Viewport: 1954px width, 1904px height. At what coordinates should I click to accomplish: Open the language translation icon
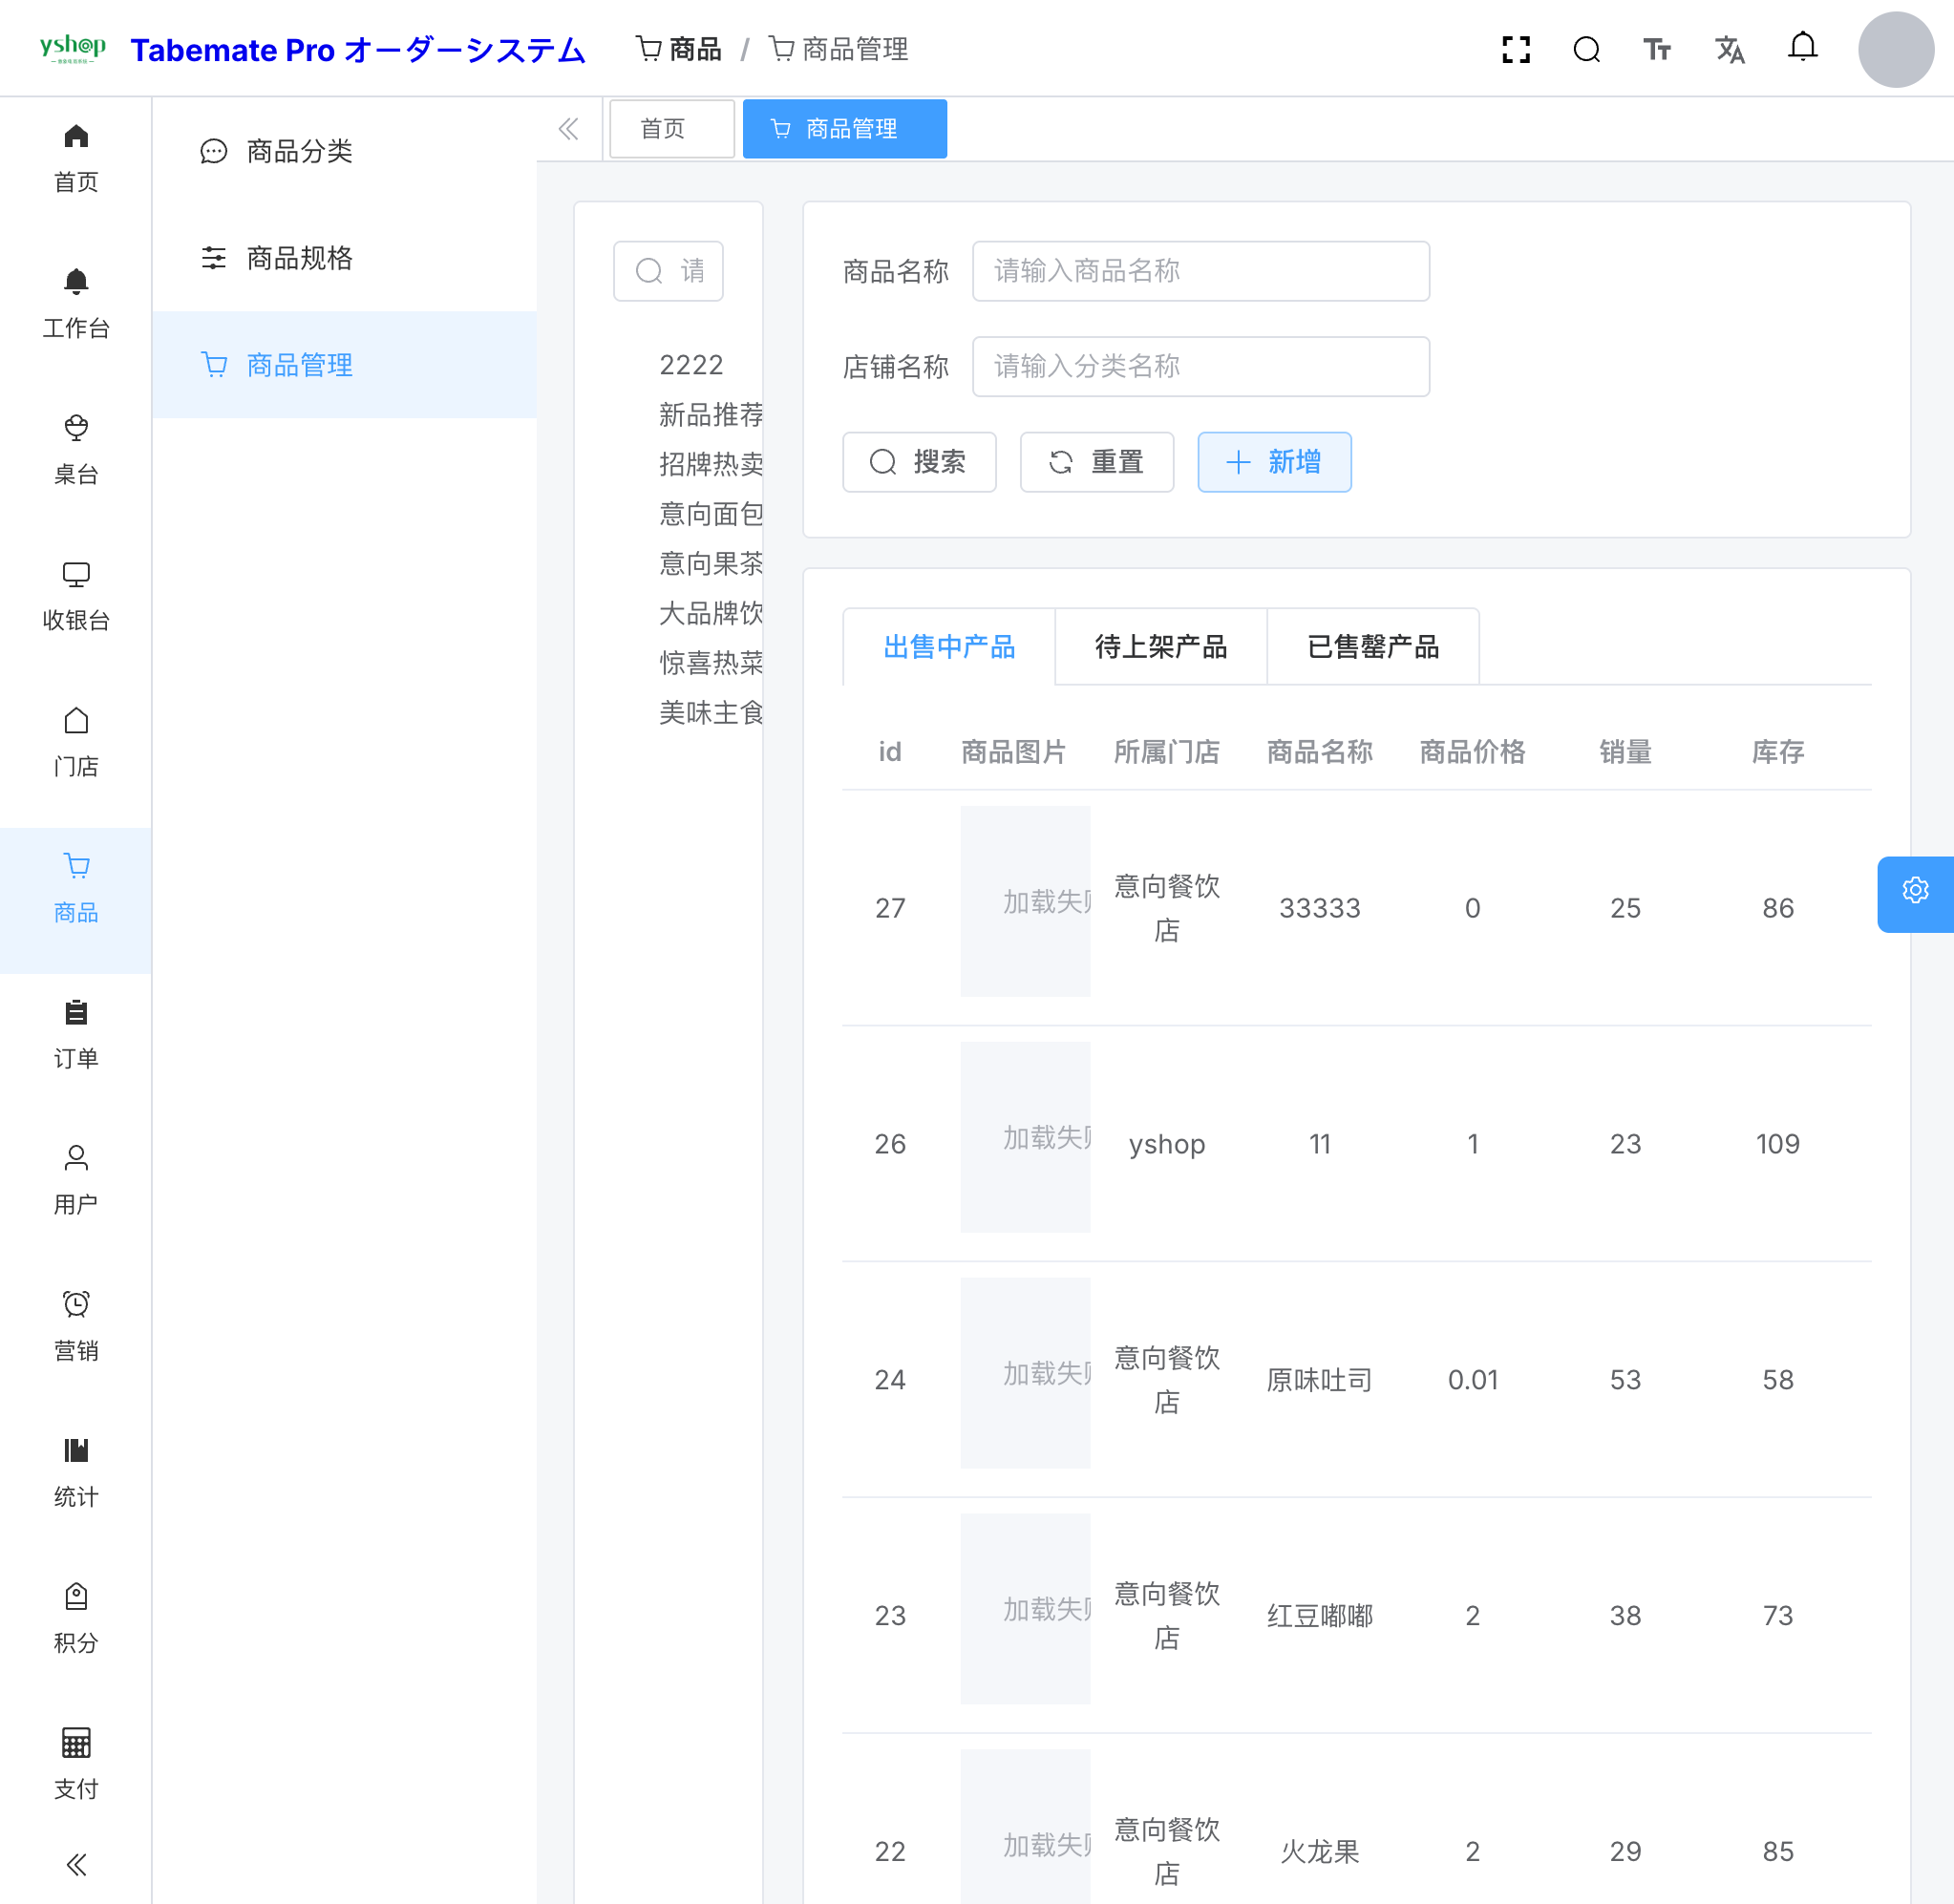tap(1729, 49)
